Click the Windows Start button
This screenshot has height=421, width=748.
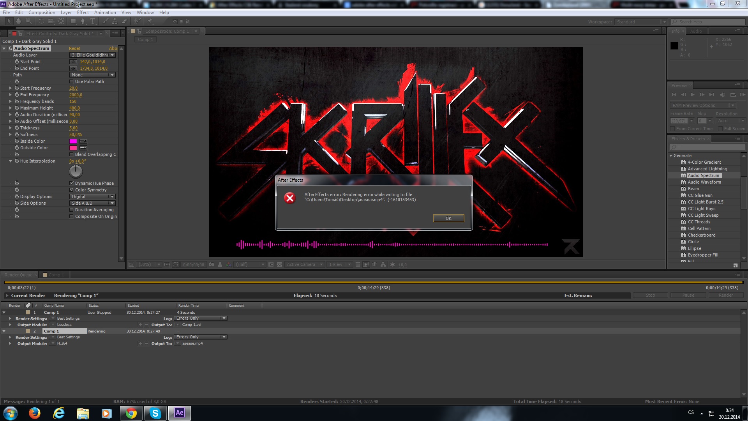(x=11, y=413)
